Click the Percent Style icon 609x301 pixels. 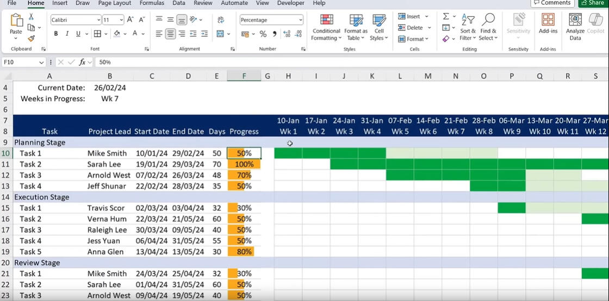pyautogui.click(x=263, y=34)
